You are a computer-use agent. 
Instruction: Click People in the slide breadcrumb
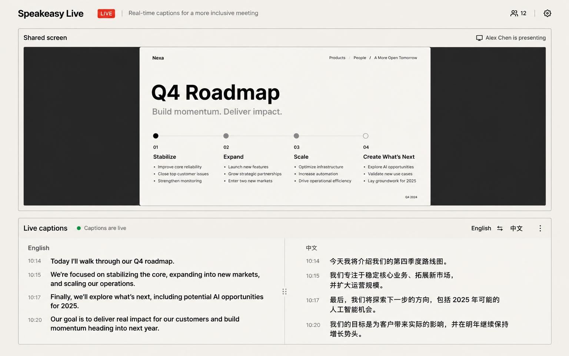(360, 58)
